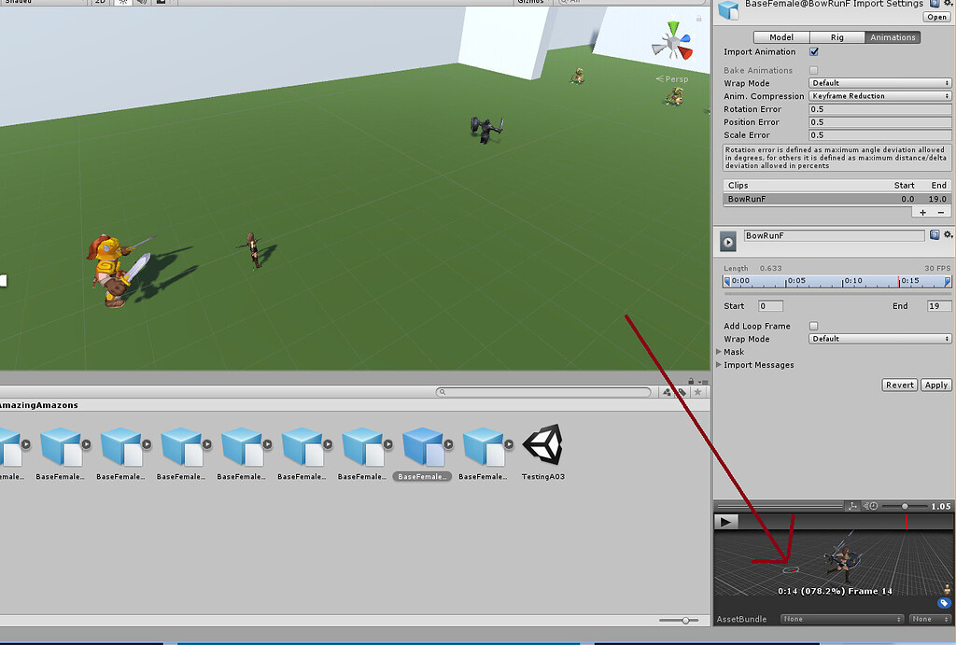Click the blue tag icon in preview panel
Viewport: 956px width, 645px height.
[x=945, y=601]
